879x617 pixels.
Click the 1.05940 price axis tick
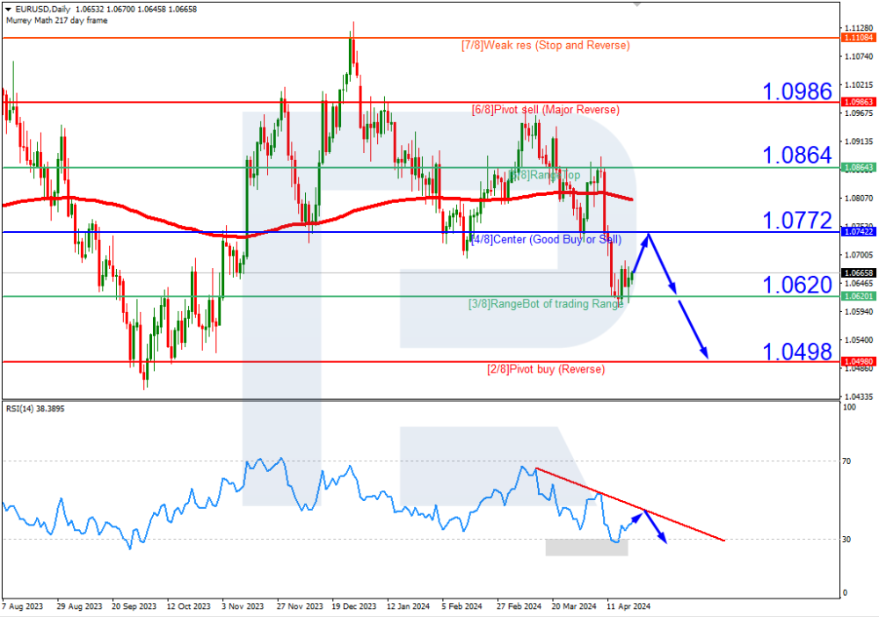pyautogui.click(x=859, y=312)
